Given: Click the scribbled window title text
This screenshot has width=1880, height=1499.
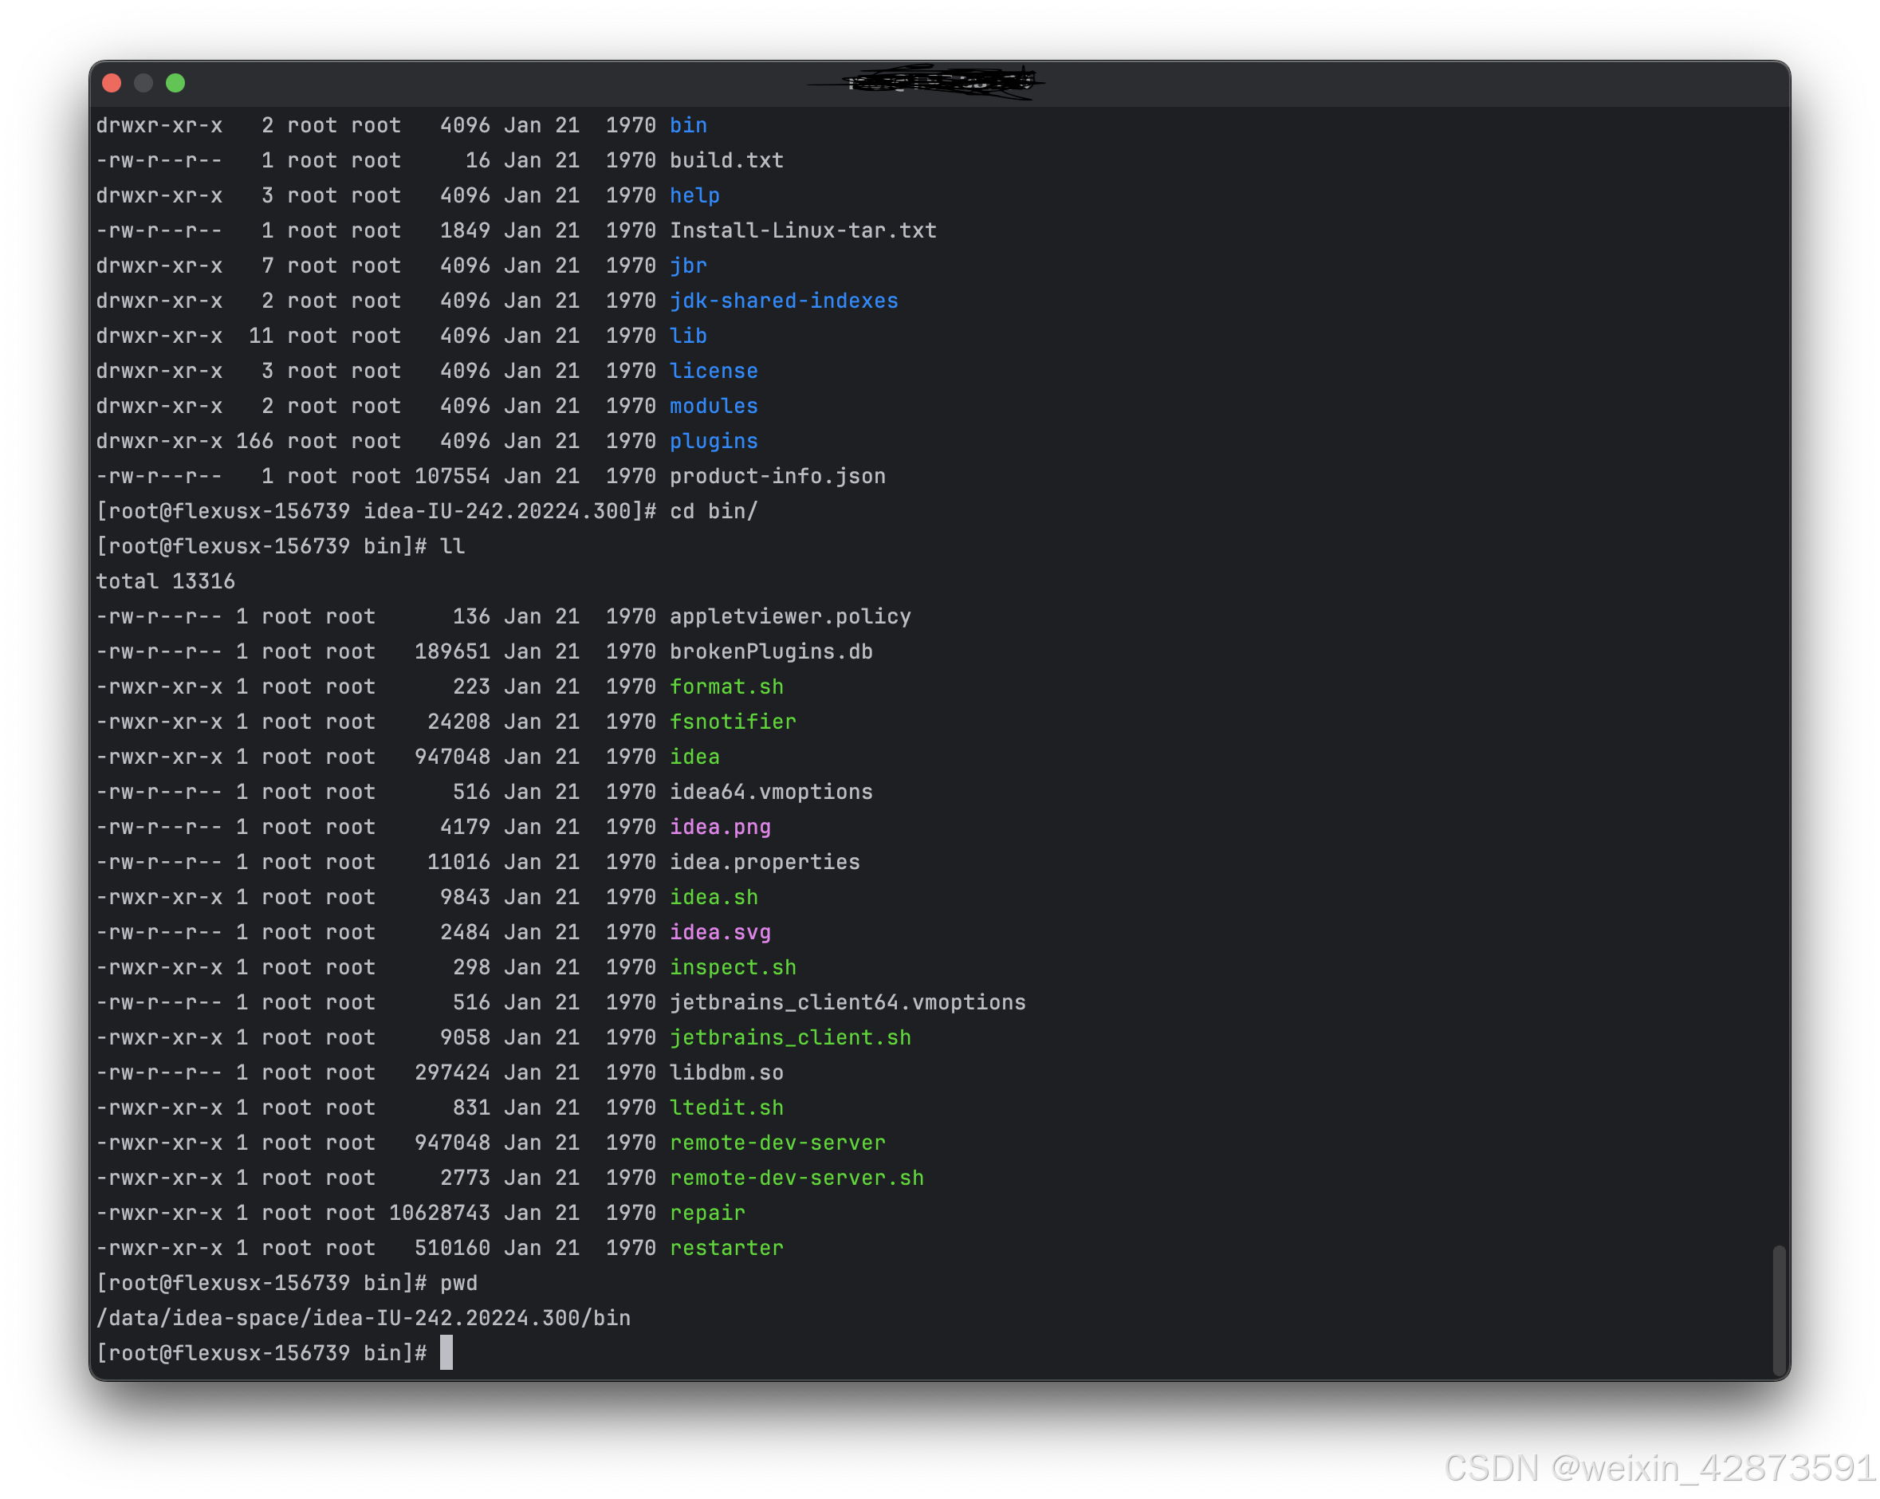Looking at the screenshot, I should [940, 82].
